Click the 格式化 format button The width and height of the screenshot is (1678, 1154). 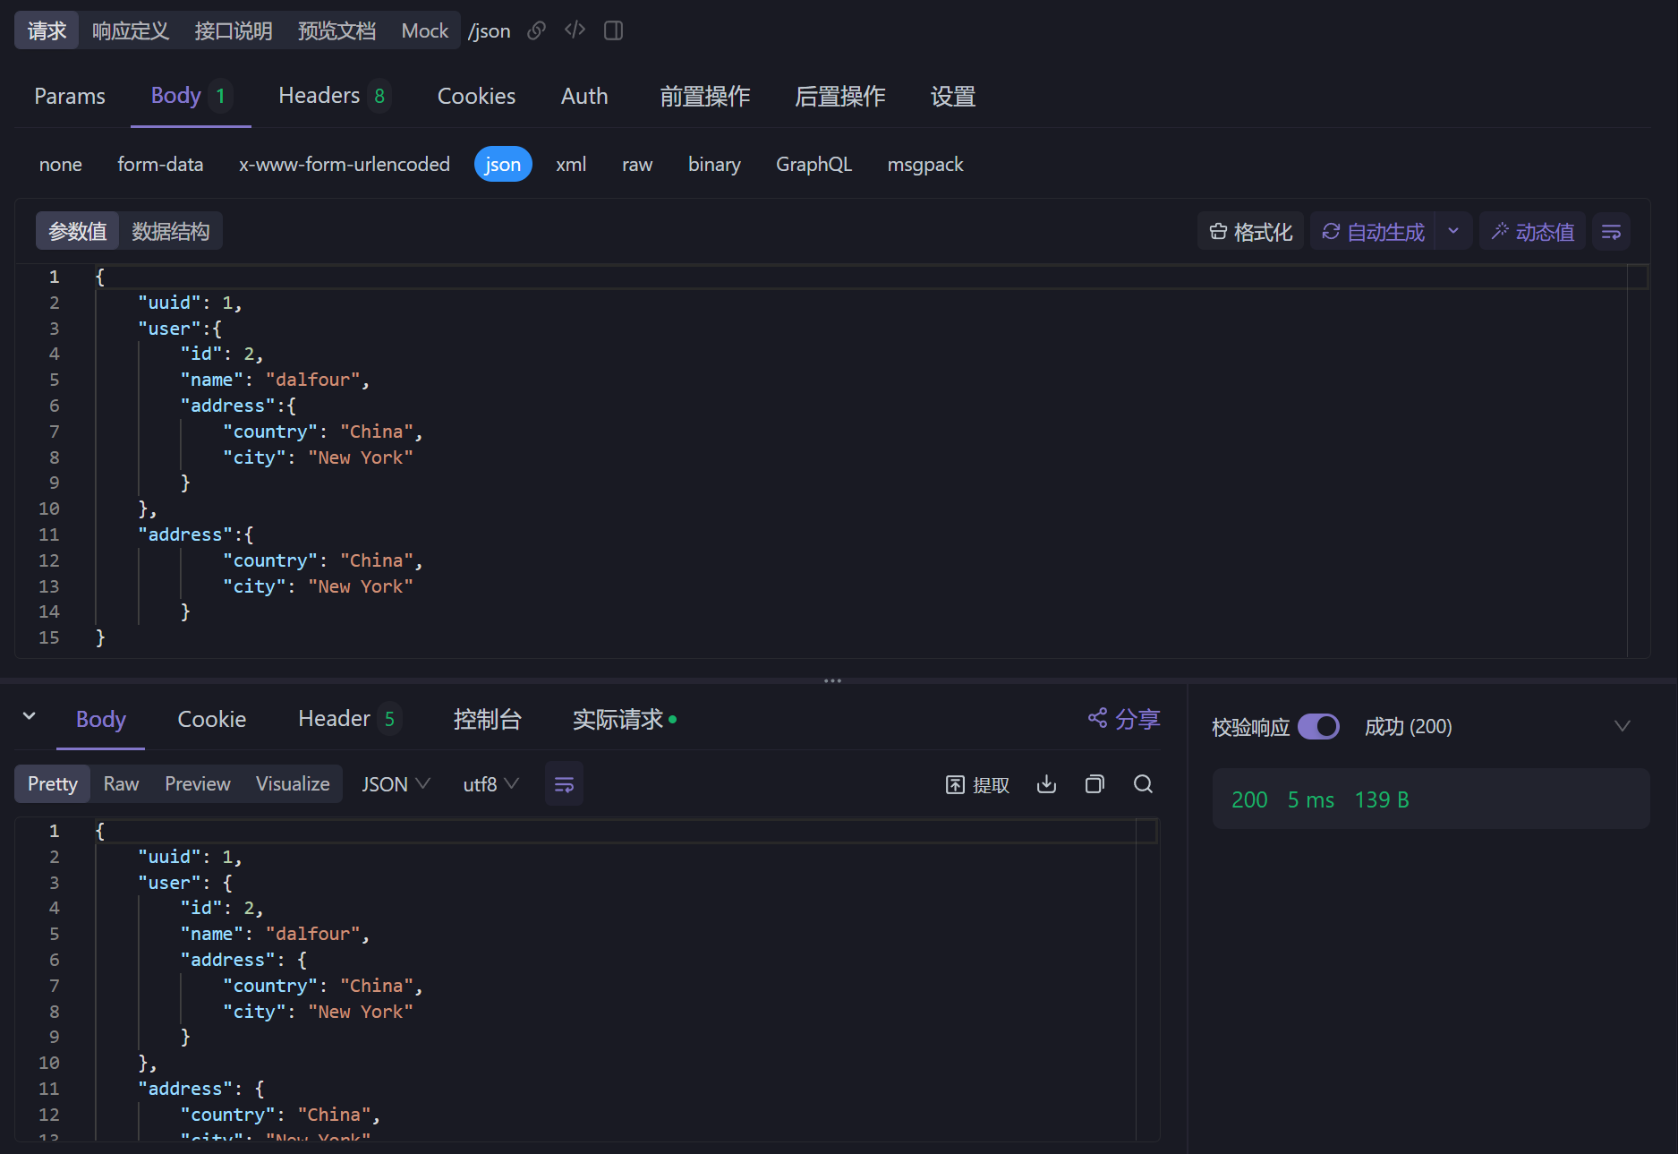coord(1250,231)
